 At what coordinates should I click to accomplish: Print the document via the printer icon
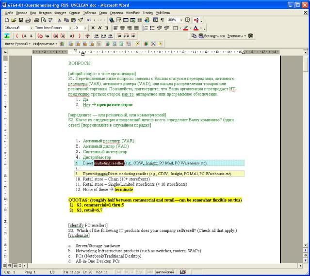point(37,20)
